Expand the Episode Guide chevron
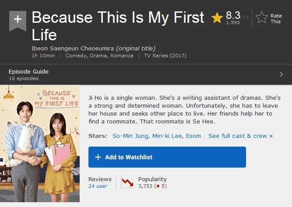This screenshot has height=207, width=292. pyautogui.click(x=281, y=74)
